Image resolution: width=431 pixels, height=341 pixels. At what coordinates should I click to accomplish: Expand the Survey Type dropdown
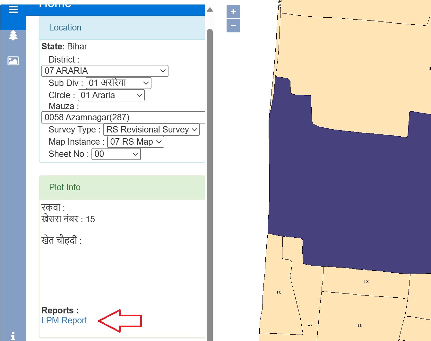click(151, 130)
